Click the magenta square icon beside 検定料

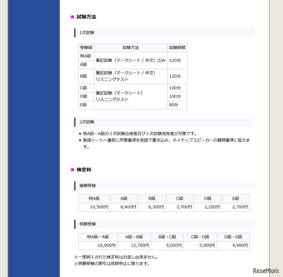pos(72,170)
